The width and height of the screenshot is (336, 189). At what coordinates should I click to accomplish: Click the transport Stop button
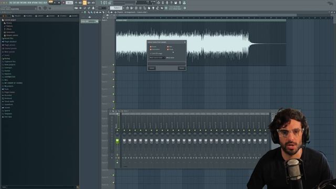point(59,3)
